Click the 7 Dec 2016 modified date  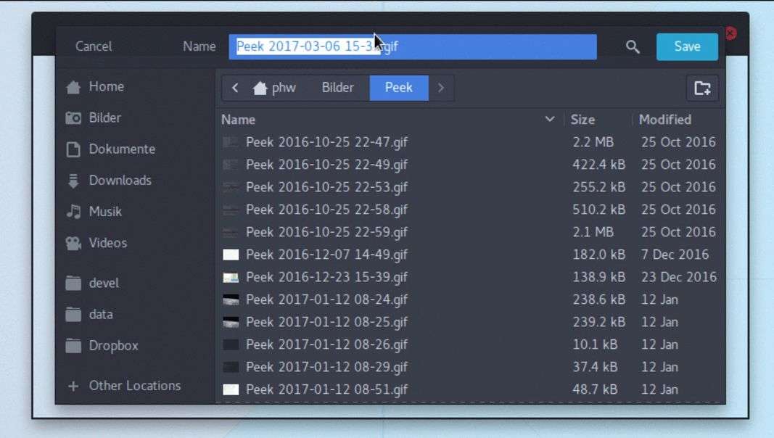(675, 255)
